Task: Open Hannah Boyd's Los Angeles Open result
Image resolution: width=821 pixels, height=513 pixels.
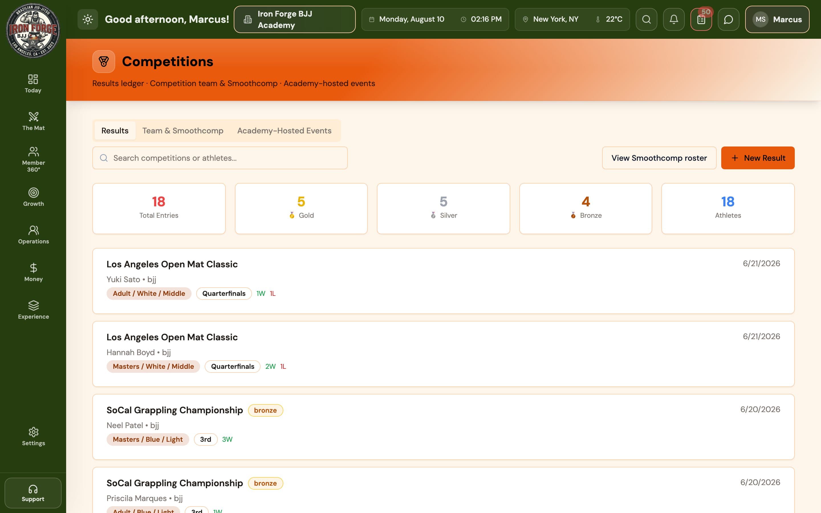Action: point(443,354)
